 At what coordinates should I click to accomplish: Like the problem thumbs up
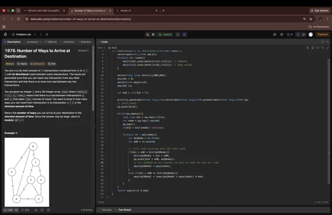click(8, 210)
